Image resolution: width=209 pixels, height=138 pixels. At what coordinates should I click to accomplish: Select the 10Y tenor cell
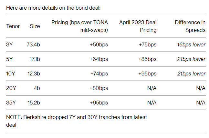click(11, 74)
